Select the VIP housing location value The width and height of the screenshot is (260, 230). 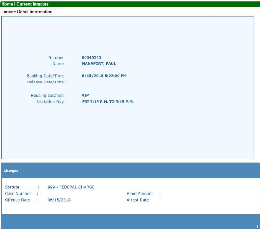click(85, 96)
